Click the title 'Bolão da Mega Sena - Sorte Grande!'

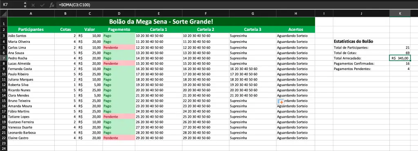[x=161, y=22]
